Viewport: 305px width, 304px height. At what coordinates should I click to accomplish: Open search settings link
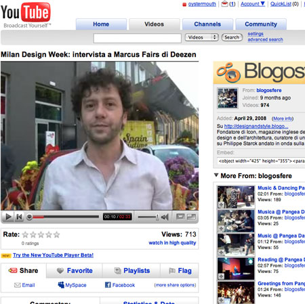(256, 34)
